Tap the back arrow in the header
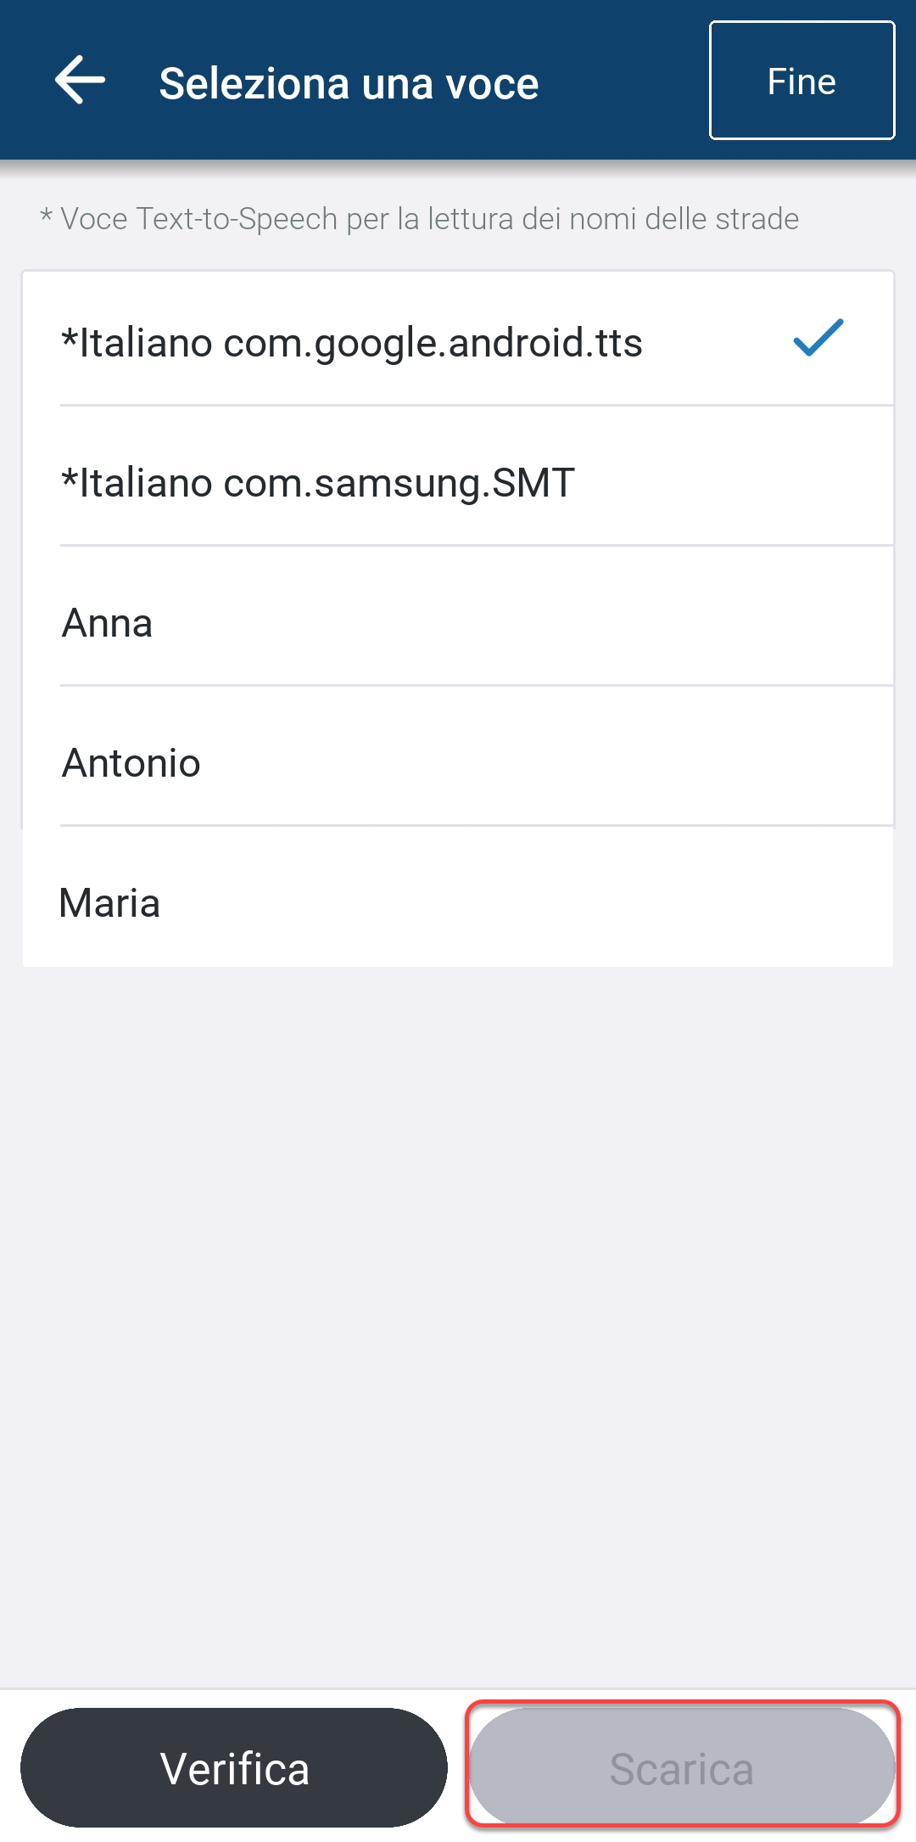 click(80, 81)
